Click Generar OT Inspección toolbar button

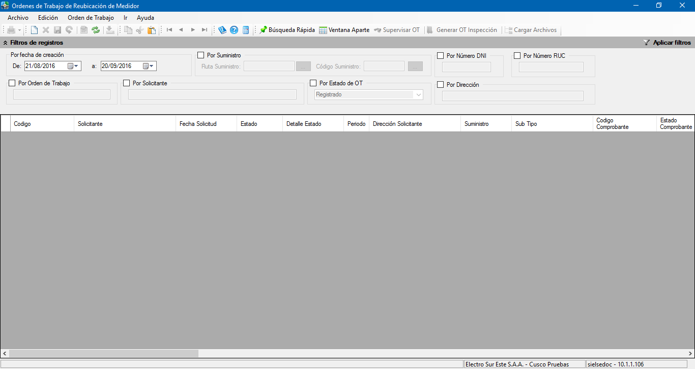pyautogui.click(x=462, y=30)
